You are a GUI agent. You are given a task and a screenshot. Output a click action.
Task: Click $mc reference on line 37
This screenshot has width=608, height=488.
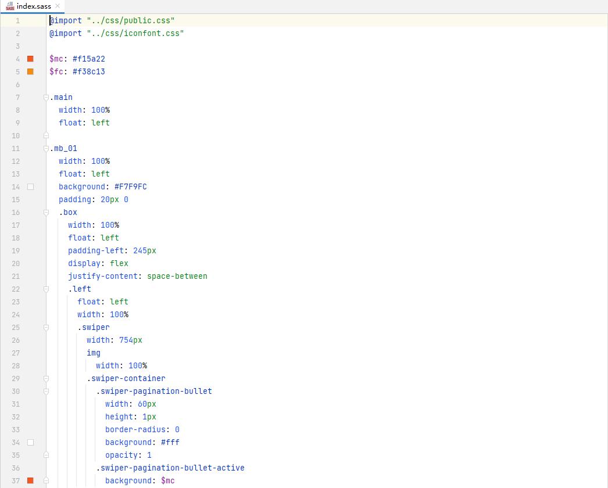[x=168, y=480]
